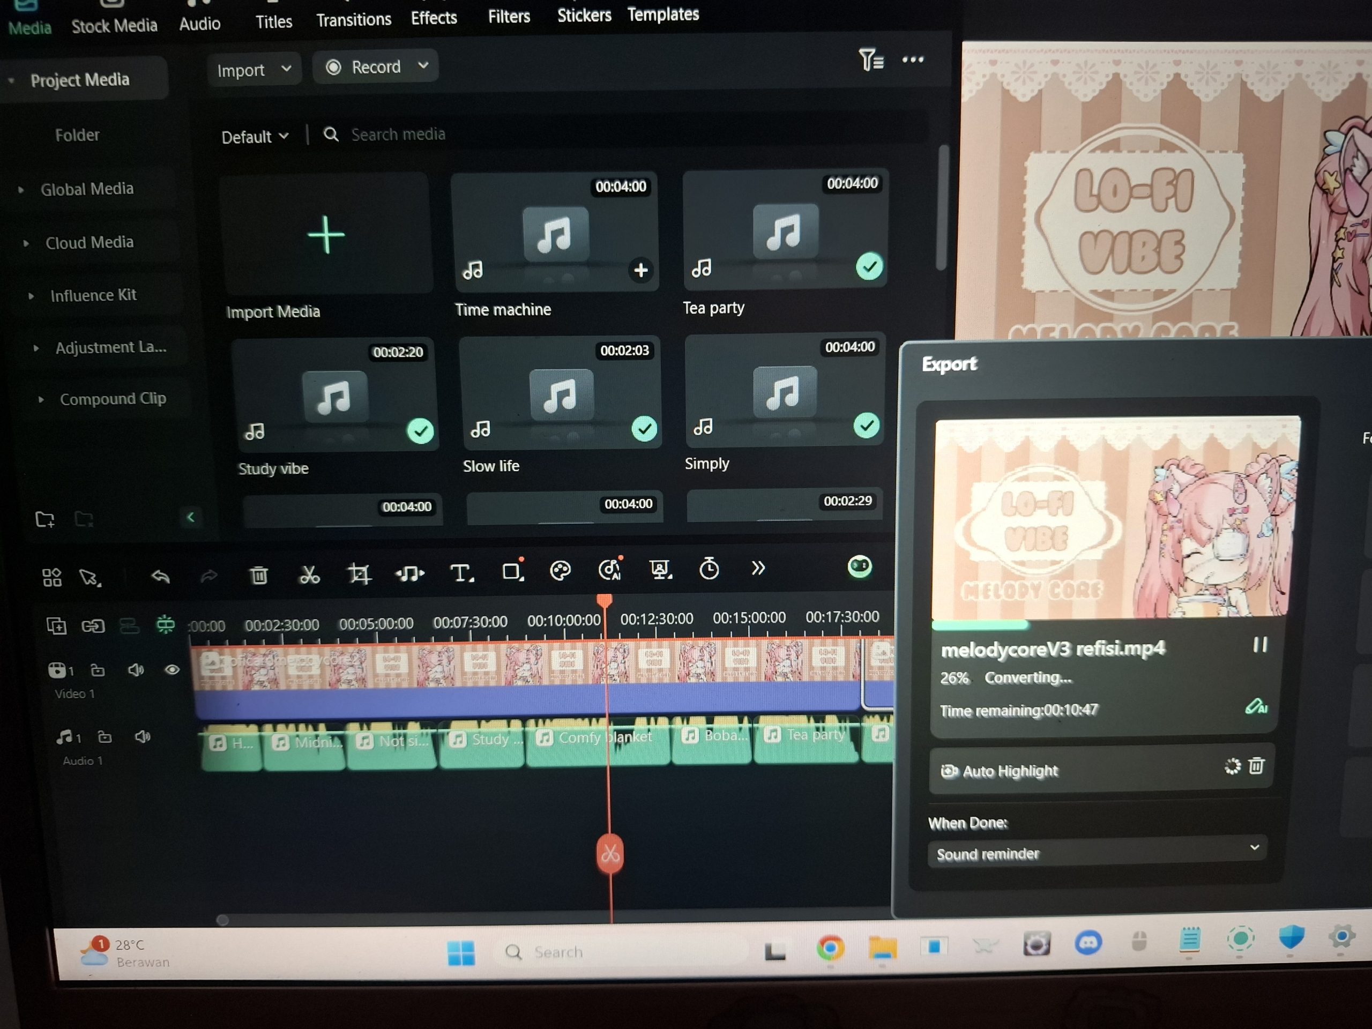The width and height of the screenshot is (1372, 1029).
Task: Hide the Video 1 track
Action: pos(173,670)
